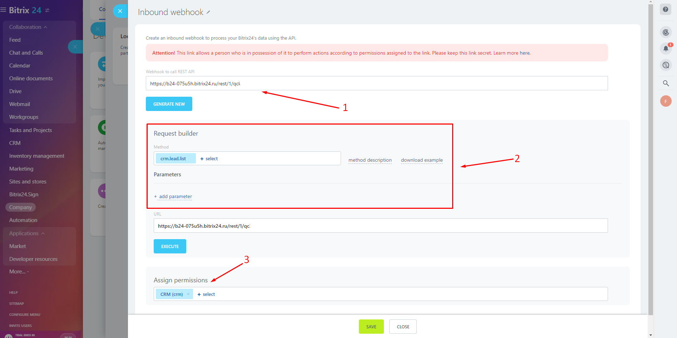The width and height of the screenshot is (677, 338).
Task: Click the pencil icon to rename Inbound webhook
Action: pyautogui.click(x=208, y=12)
